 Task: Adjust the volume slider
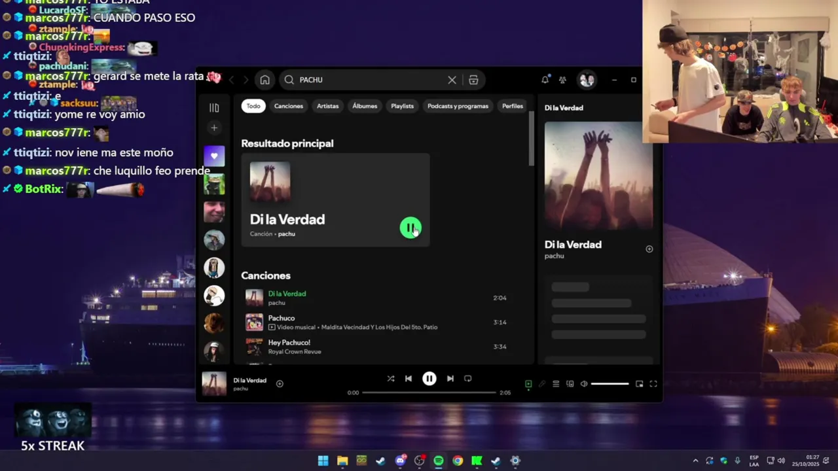click(x=610, y=384)
